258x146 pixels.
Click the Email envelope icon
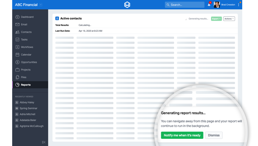tap(17, 25)
